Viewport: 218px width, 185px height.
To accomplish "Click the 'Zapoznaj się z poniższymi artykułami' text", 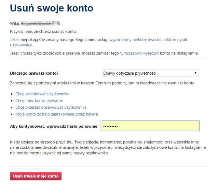I will [103, 83].
